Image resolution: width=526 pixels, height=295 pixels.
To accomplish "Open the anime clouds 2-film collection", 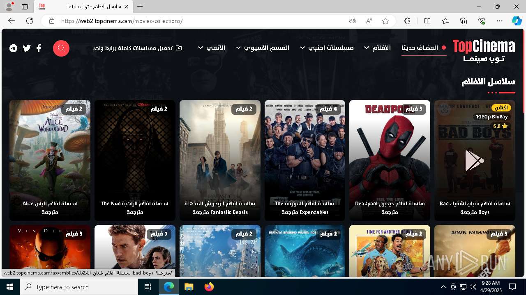I will click(x=220, y=251).
